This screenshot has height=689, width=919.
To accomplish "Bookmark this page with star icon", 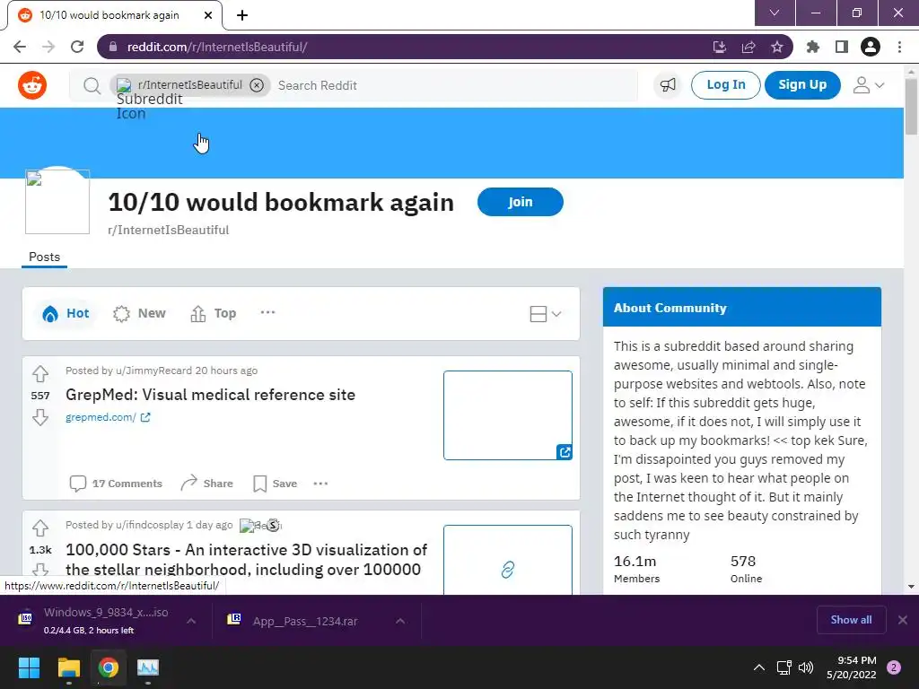I will pyautogui.click(x=777, y=47).
